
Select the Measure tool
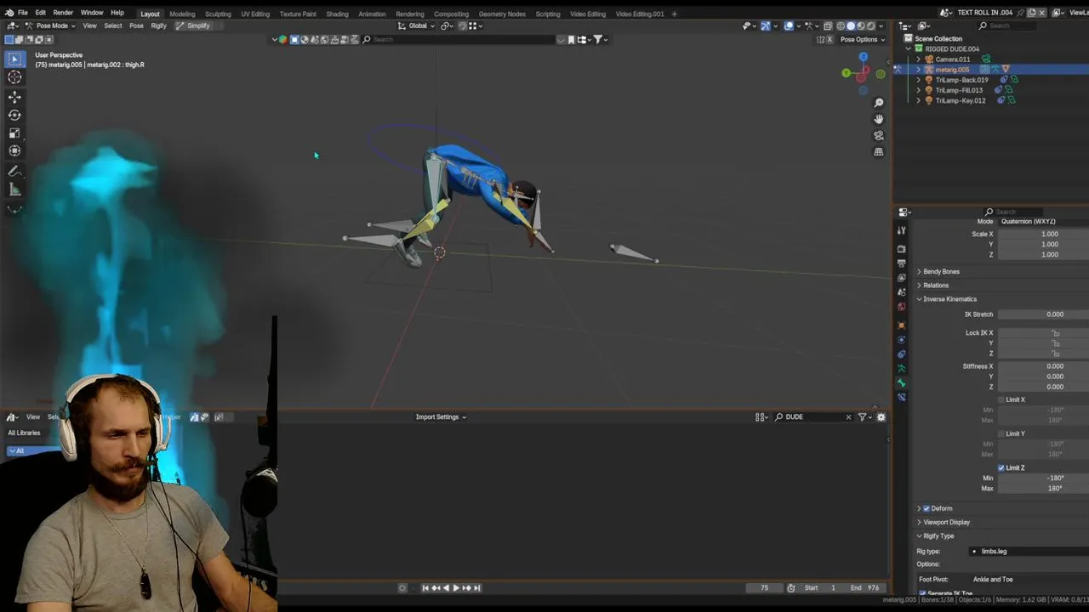point(14,190)
